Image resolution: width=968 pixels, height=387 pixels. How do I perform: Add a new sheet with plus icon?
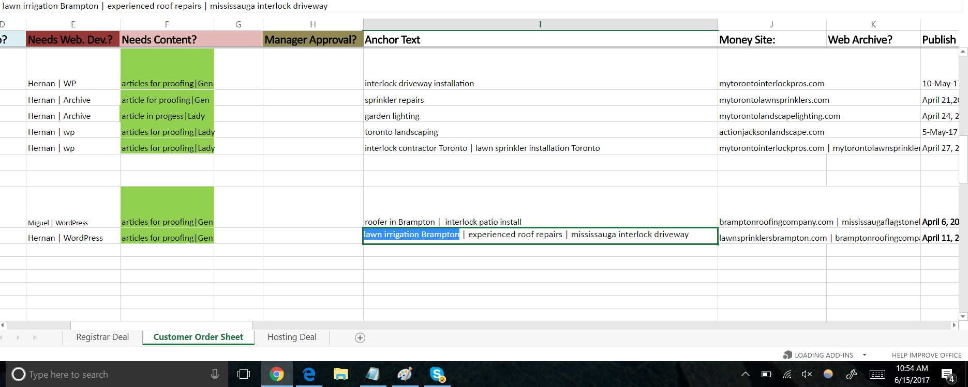click(x=360, y=337)
